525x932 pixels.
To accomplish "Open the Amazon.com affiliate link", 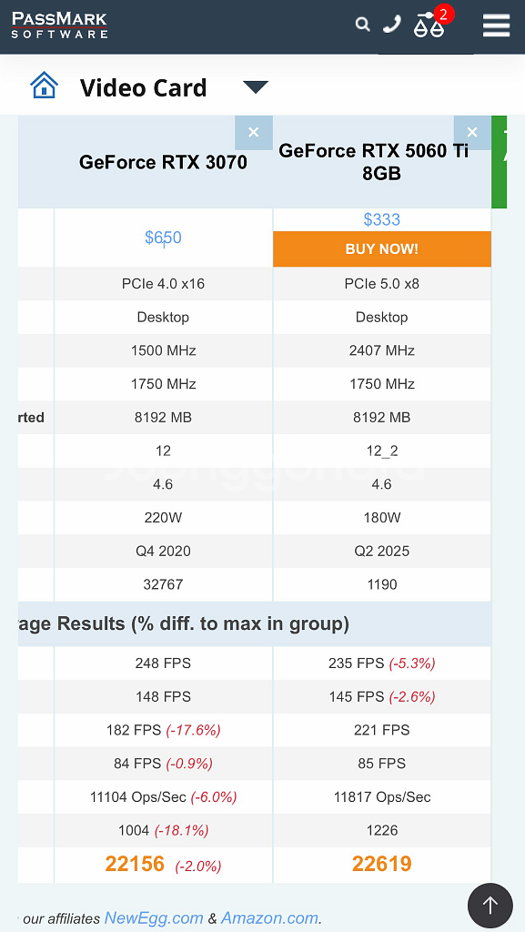I will click(x=271, y=917).
